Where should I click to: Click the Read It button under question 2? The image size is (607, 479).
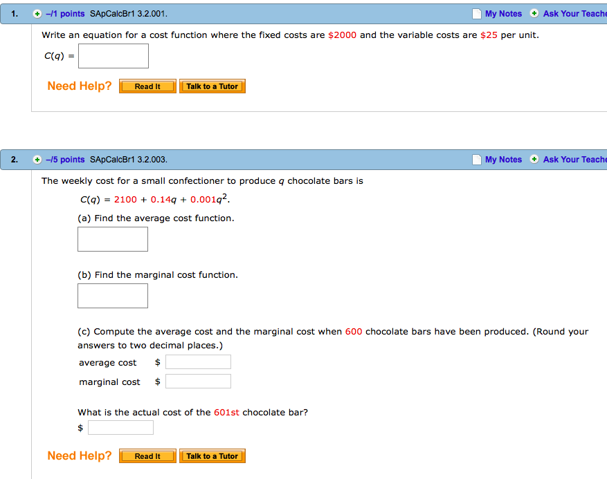pos(147,455)
